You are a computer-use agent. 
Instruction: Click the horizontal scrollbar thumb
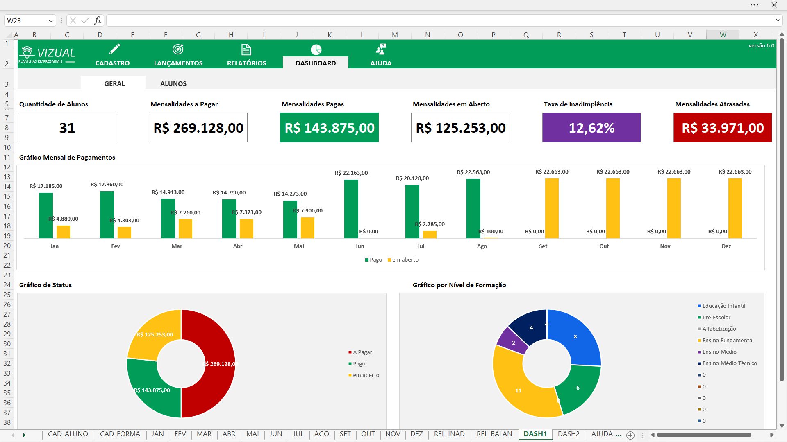point(704,435)
